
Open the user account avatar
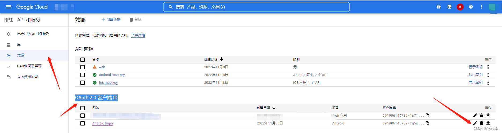[x=492, y=7]
